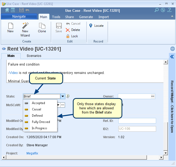Image resolution: width=176 pixels, height=167 pixels.
Task: Choose Casual from the state list
Action: (x=40, y=109)
